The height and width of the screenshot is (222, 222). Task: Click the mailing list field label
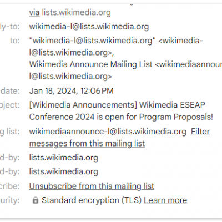click(10, 132)
